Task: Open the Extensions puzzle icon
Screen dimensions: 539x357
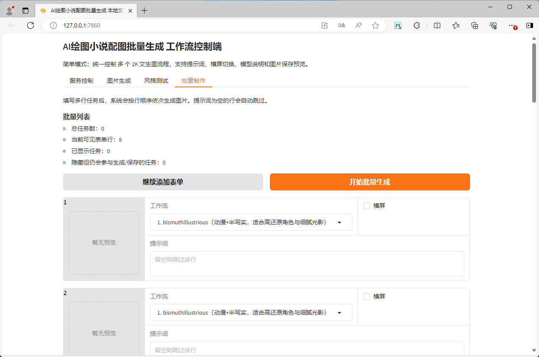Action: click(417, 25)
